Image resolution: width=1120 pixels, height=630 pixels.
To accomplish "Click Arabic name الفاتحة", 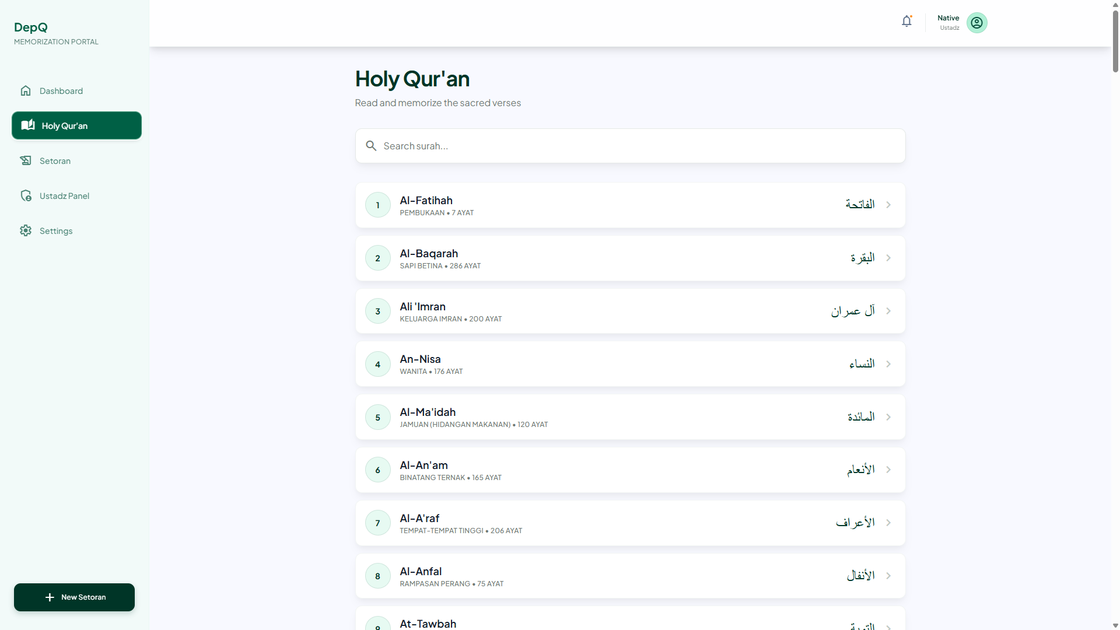I will [860, 204].
